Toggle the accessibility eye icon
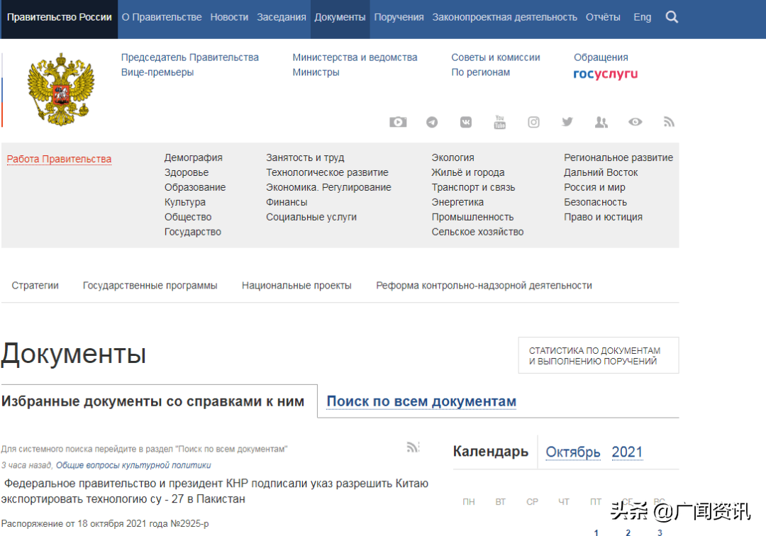The image size is (766, 536). (x=635, y=122)
